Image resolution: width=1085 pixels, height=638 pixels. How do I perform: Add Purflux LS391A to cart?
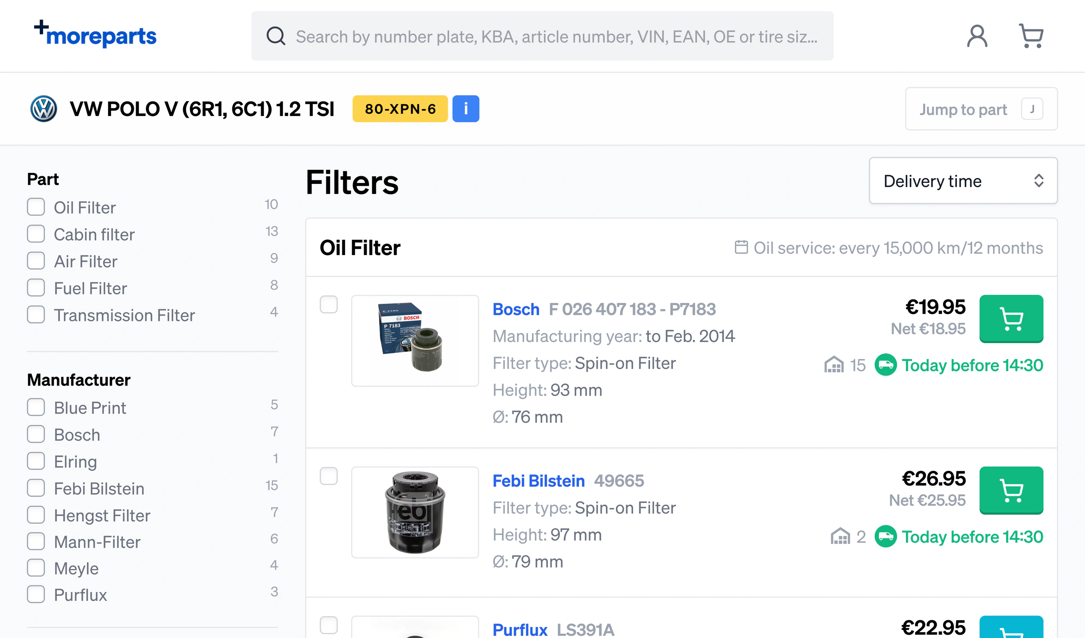tap(1011, 627)
